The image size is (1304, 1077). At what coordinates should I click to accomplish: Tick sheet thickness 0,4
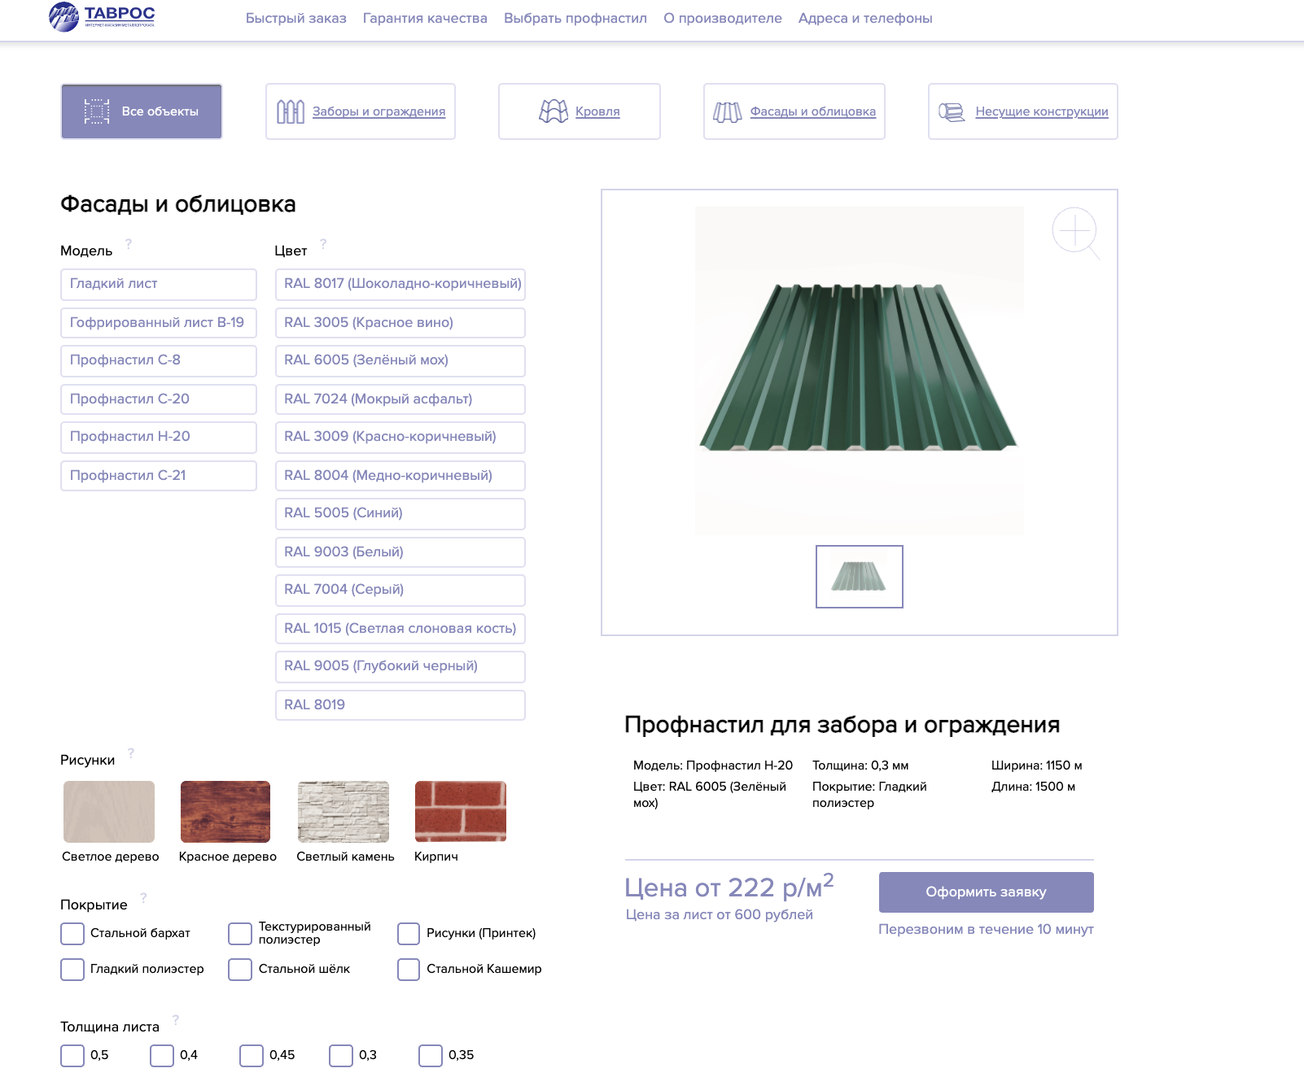[x=162, y=1056]
